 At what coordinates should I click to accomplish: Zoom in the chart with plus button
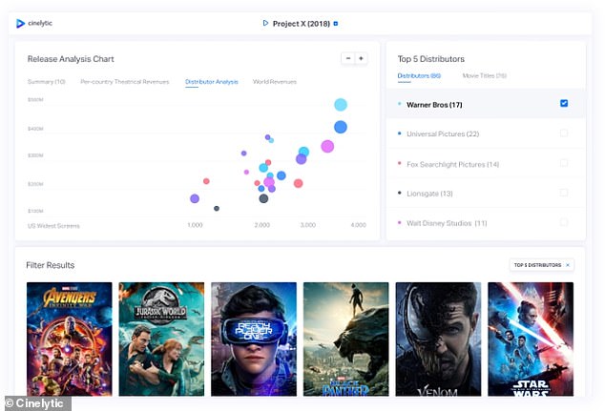pyautogui.click(x=361, y=58)
